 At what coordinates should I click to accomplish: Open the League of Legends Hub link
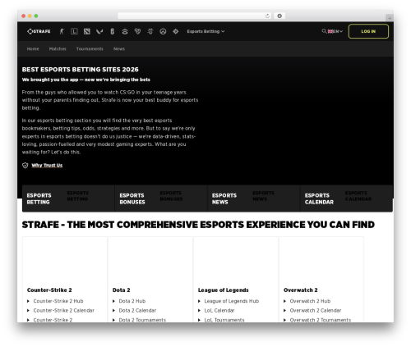(x=232, y=301)
